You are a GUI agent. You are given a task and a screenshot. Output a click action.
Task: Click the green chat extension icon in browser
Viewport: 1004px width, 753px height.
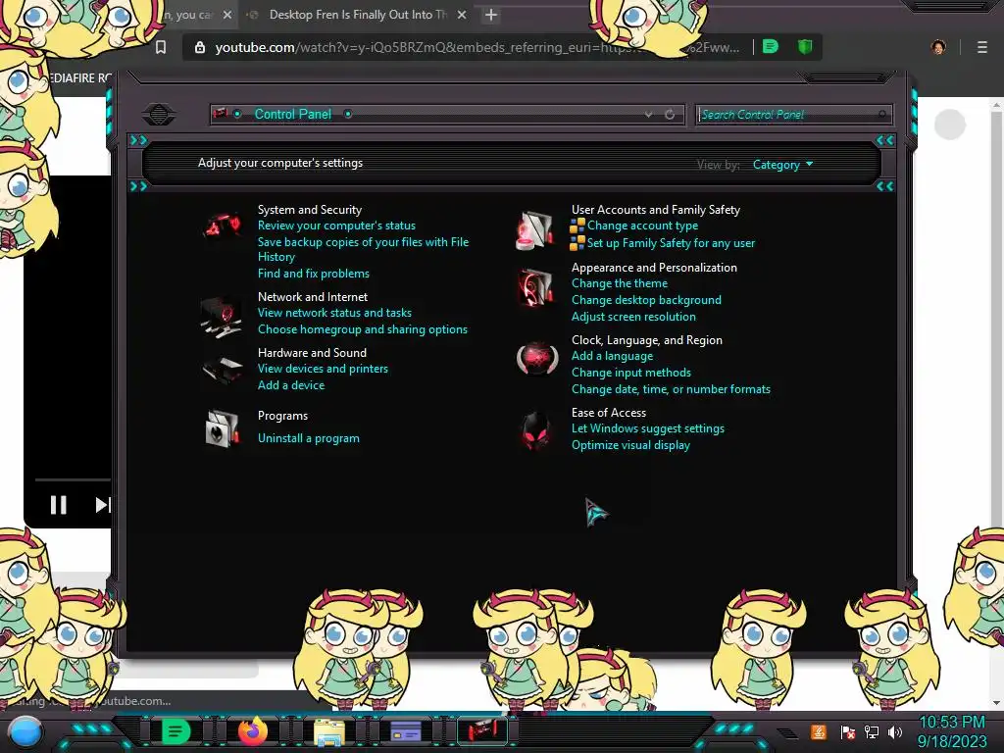coord(771,46)
